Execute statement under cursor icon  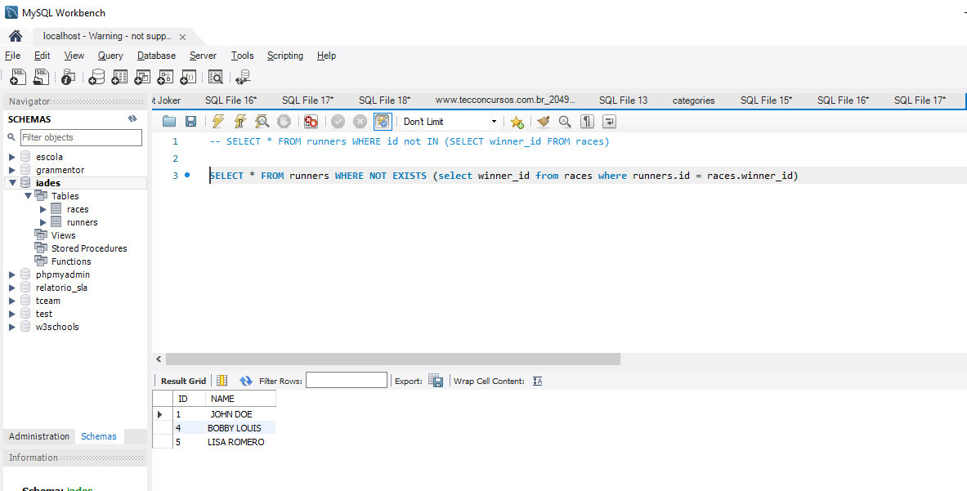(240, 122)
